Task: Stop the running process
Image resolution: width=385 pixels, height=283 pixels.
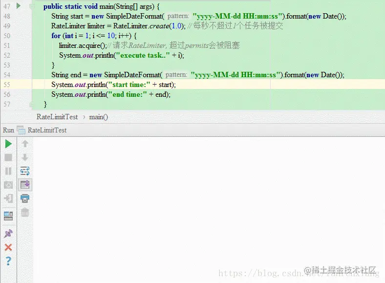Action: click(x=8, y=157)
